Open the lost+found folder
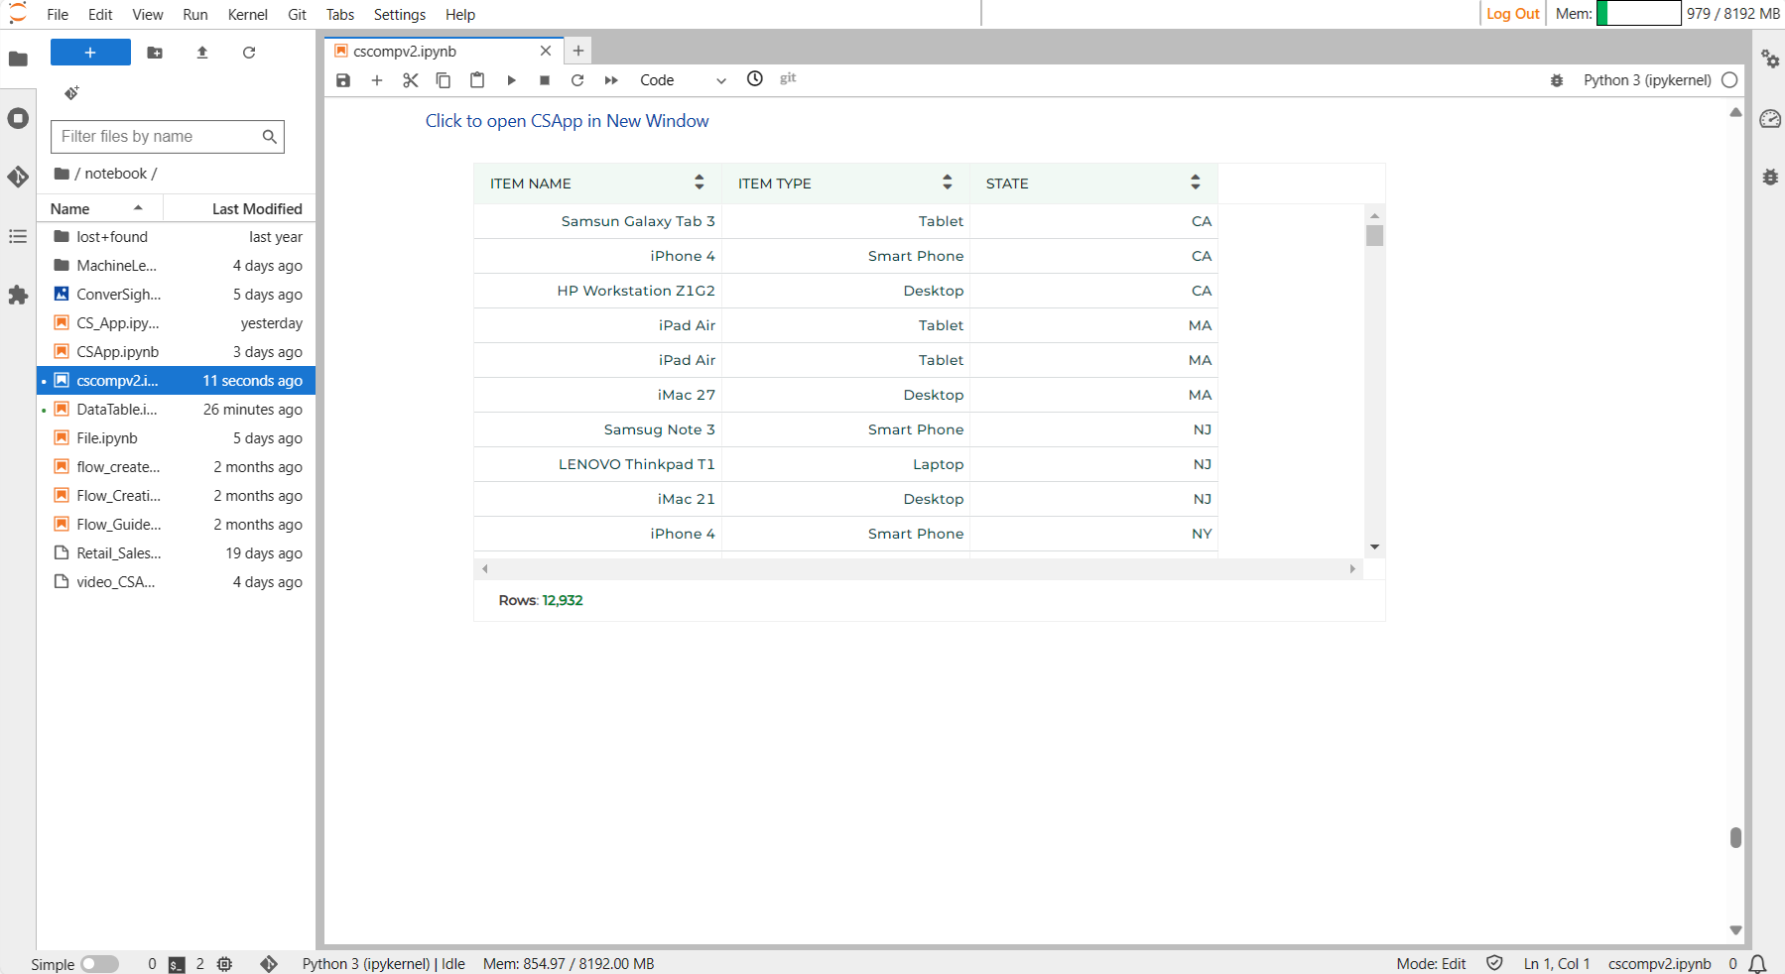The width and height of the screenshot is (1785, 974). click(x=177, y=237)
